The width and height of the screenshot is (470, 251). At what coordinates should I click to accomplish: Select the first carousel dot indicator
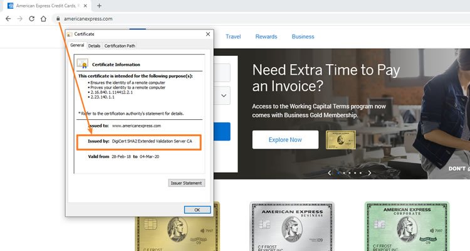coord(338,173)
